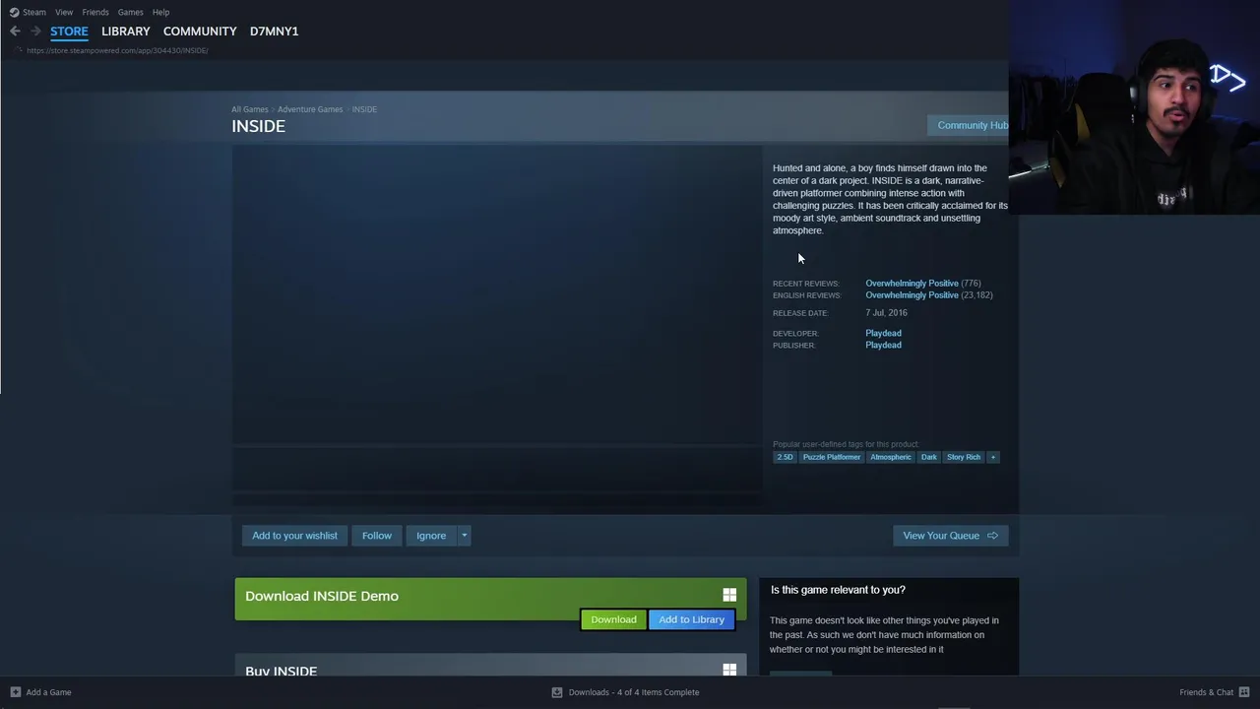Image resolution: width=1260 pixels, height=709 pixels.
Task: Click the Community Hub button
Action: tap(969, 125)
